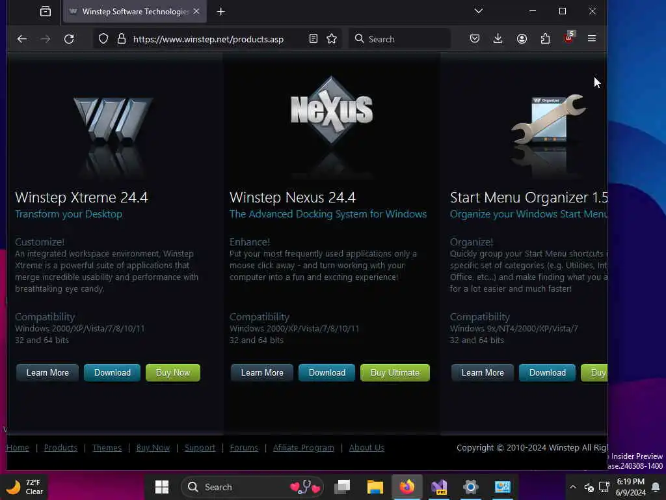Open the uBlock Origin extension icon
Image resolution: width=666 pixels, height=500 pixels.
(x=568, y=38)
